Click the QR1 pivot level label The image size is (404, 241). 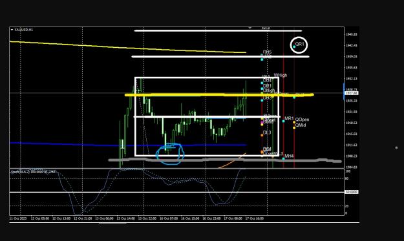click(x=300, y=44)
